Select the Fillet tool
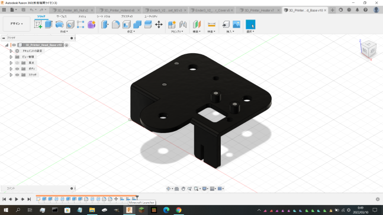Viewport: 383px width, 215px height. click(116, 24)
